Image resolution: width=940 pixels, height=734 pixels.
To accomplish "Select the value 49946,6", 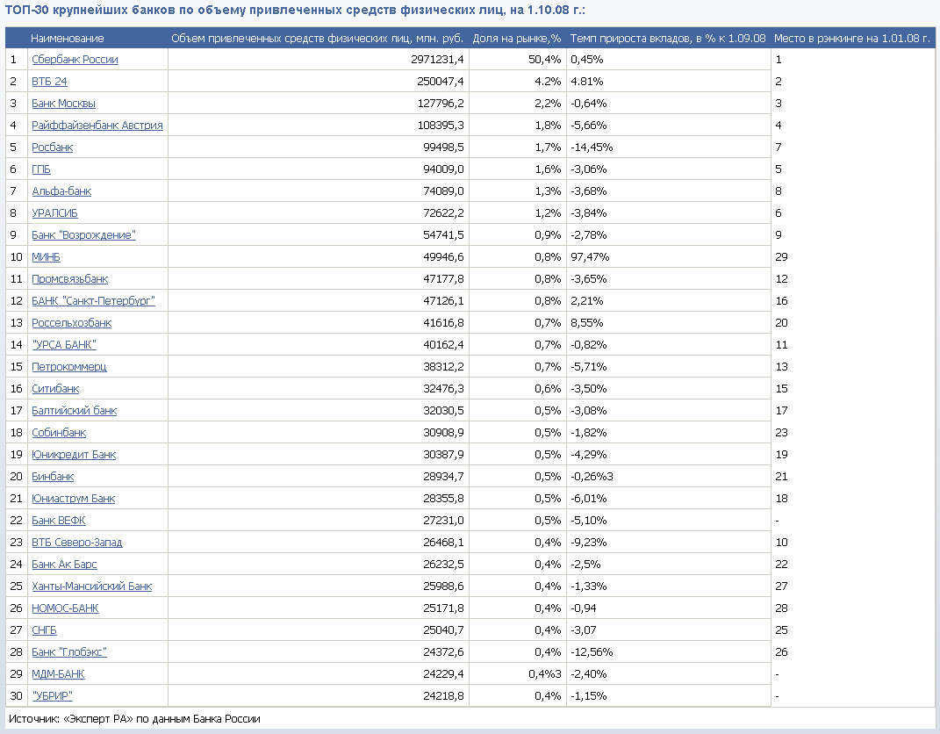I will 443,256.
